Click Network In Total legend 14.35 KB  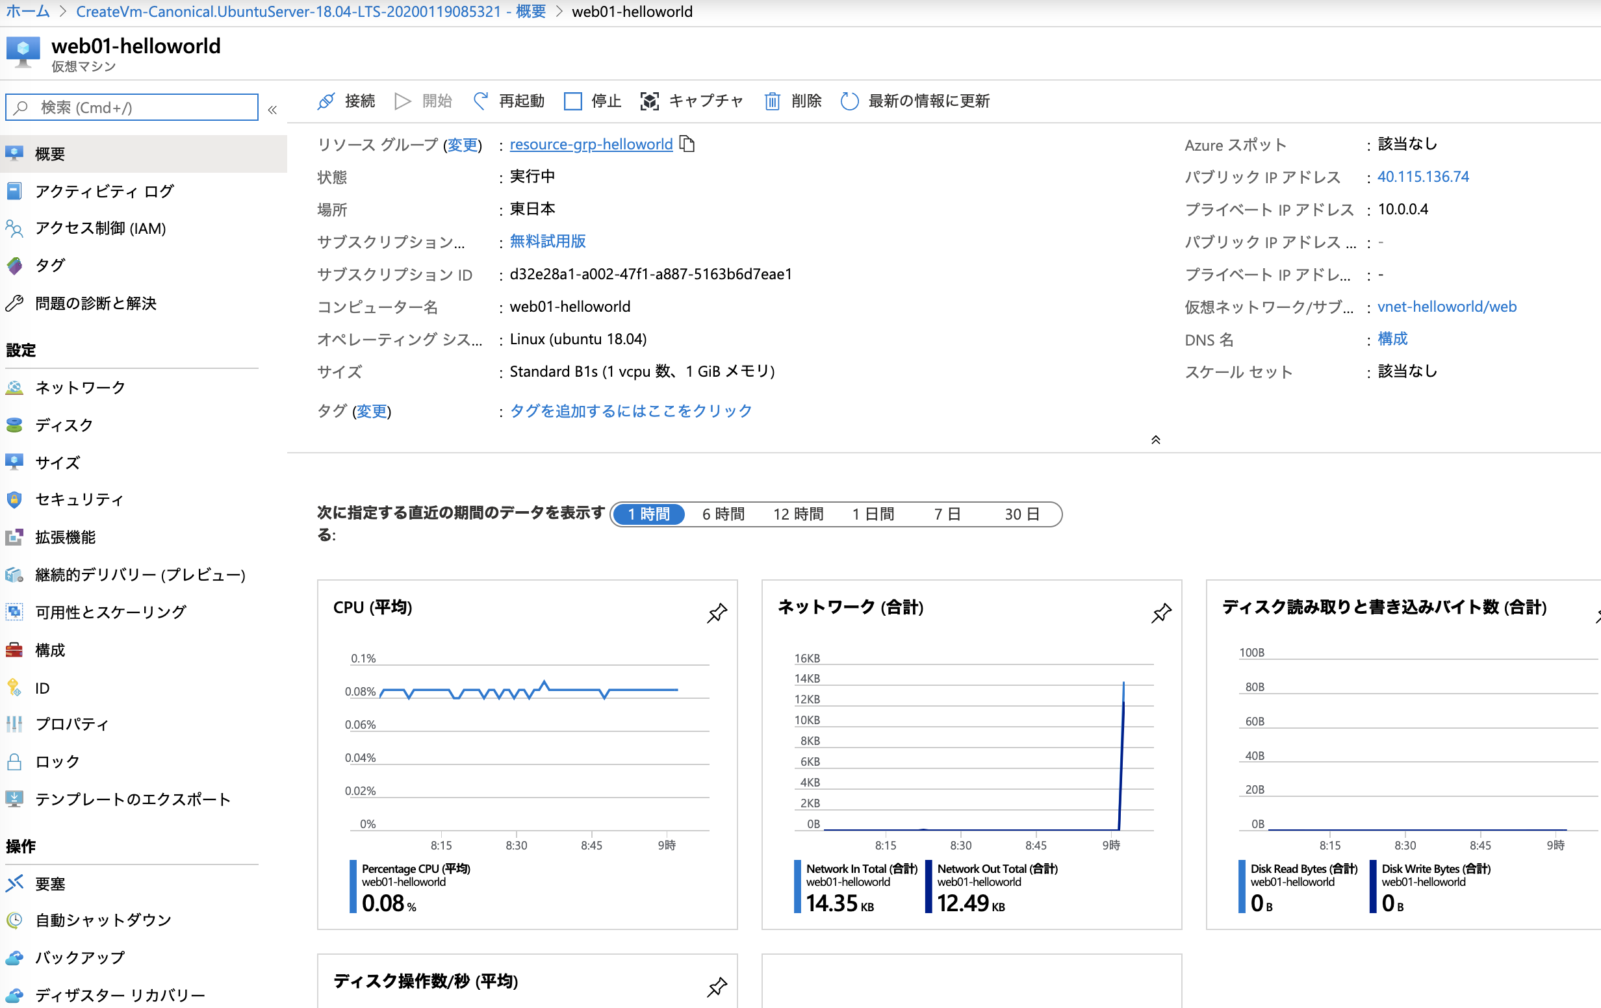click(856, 887)
